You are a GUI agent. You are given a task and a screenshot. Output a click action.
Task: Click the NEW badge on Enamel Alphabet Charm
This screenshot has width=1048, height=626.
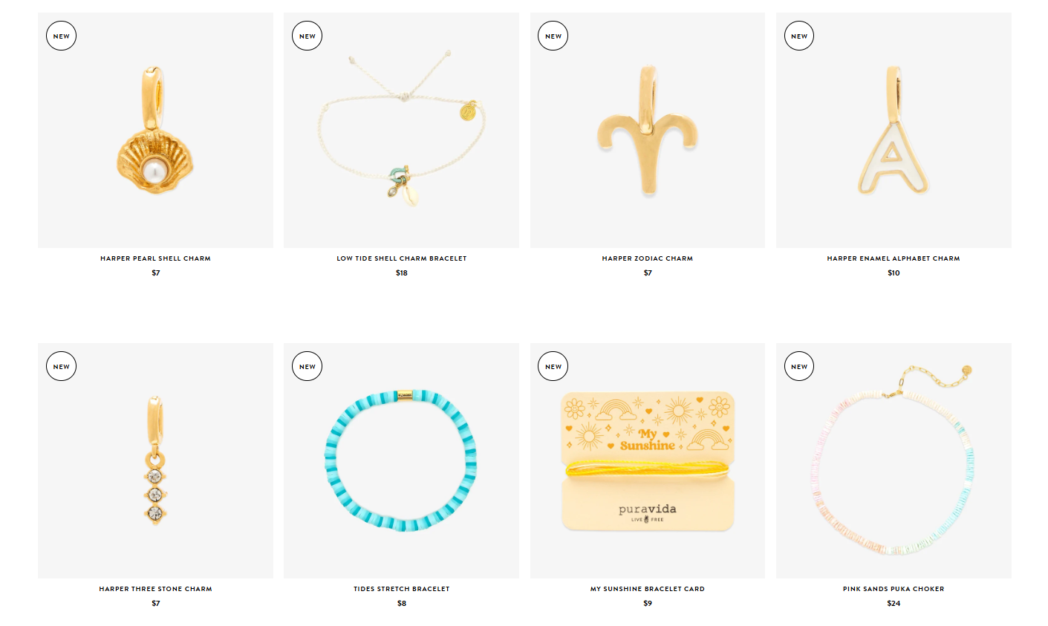(798, 36)
